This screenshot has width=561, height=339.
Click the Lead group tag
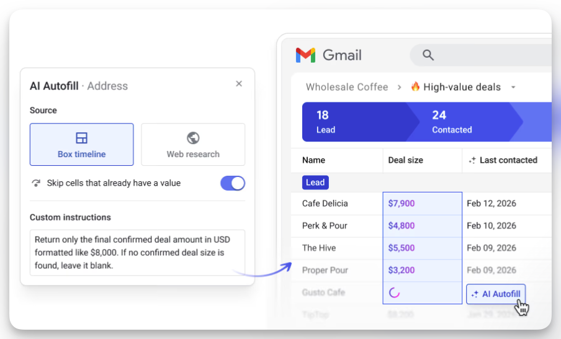click(315, 183)
